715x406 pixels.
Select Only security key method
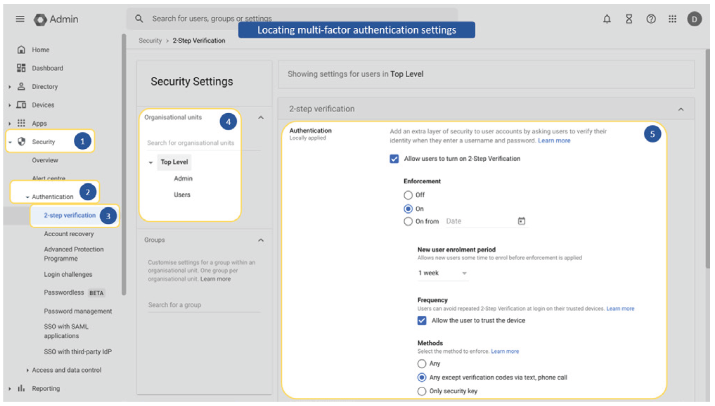422,391
